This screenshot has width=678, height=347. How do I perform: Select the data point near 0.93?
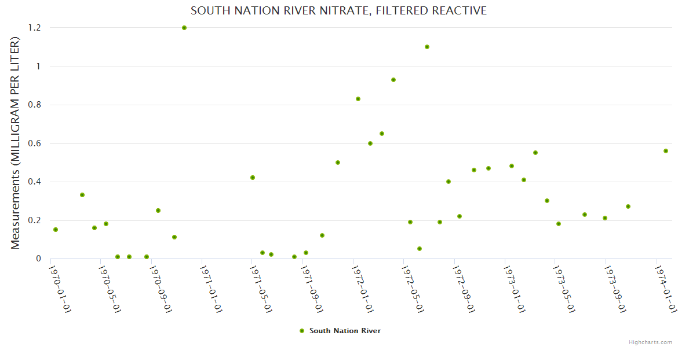393,80
